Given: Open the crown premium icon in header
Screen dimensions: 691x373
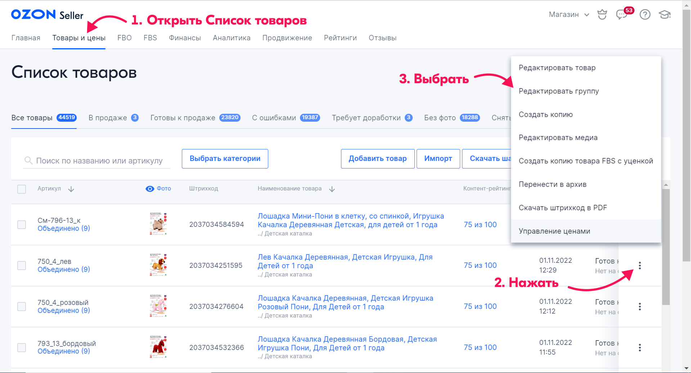Looking at the screenshot, I should point(602,14).
